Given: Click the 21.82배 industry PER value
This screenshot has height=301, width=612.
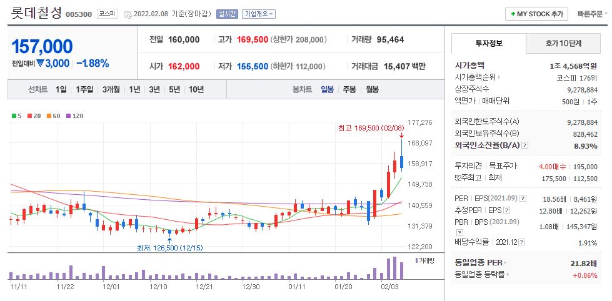Looking at the screenshot, I should pyautogui.click(x=584, y=264).
